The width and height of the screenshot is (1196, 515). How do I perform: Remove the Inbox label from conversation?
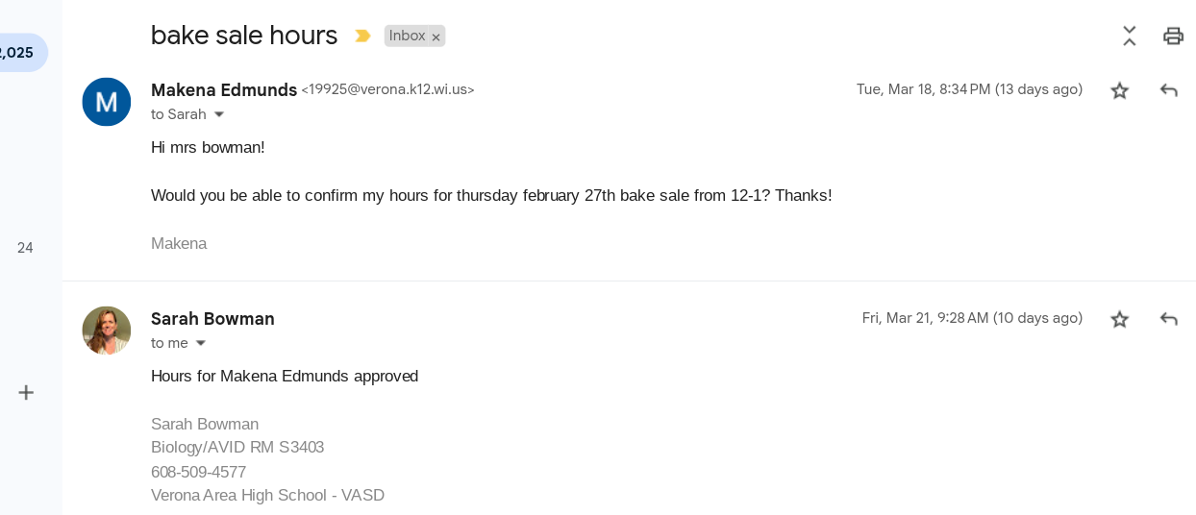[x=436, y=37]
